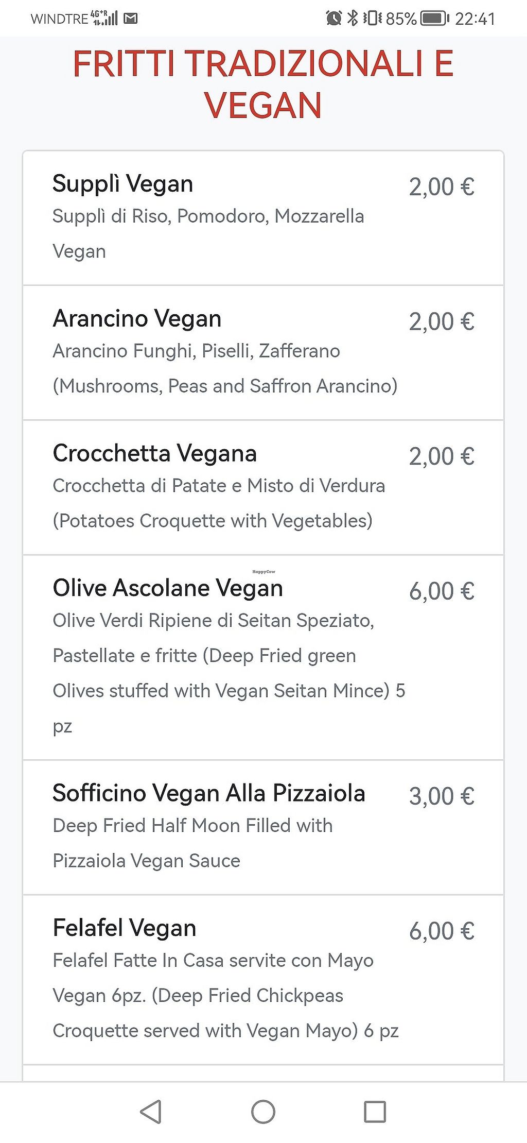
Task: Tap the Felafel Vegan 6,00 € price
Action: click(x=442, y=931)
